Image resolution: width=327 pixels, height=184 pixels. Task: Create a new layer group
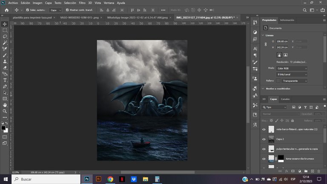tap(306, 171)
